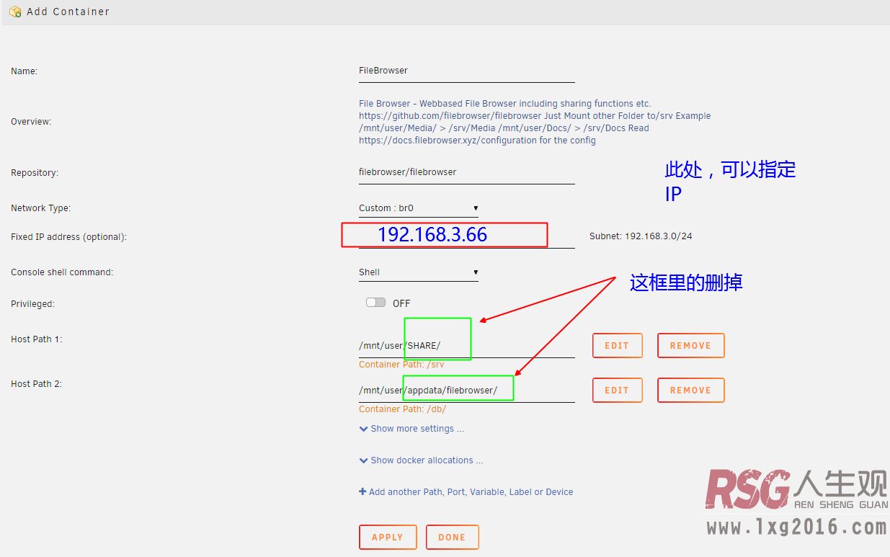The image size is (890, 557).
Task: Click the Host Path 1 field /mnt/user/SHARE/
Action: [466, 346]
